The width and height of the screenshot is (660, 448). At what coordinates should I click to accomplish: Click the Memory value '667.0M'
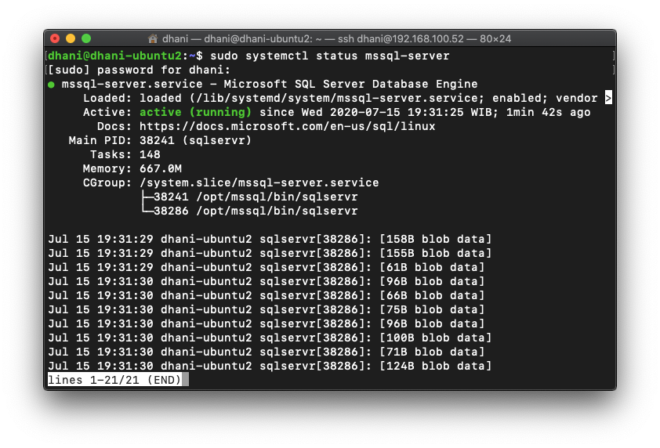[161, 168]
